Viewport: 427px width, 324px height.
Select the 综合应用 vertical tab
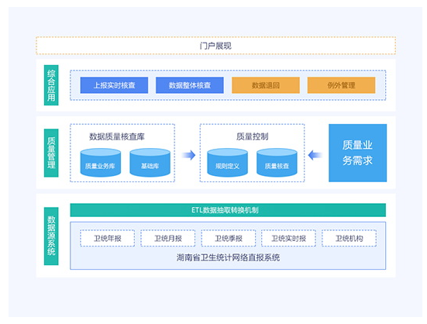pyautogui.click(x=51, y=85)
